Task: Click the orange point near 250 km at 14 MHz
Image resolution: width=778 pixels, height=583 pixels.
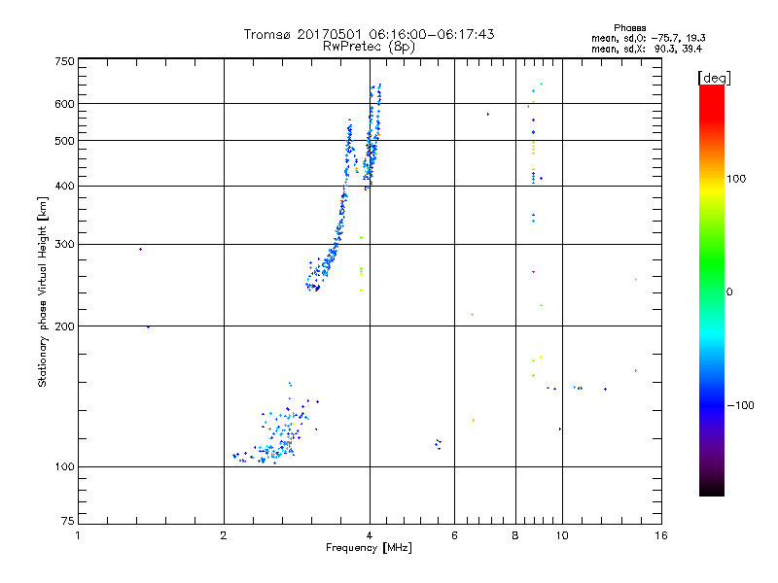Action: point(636,280)
